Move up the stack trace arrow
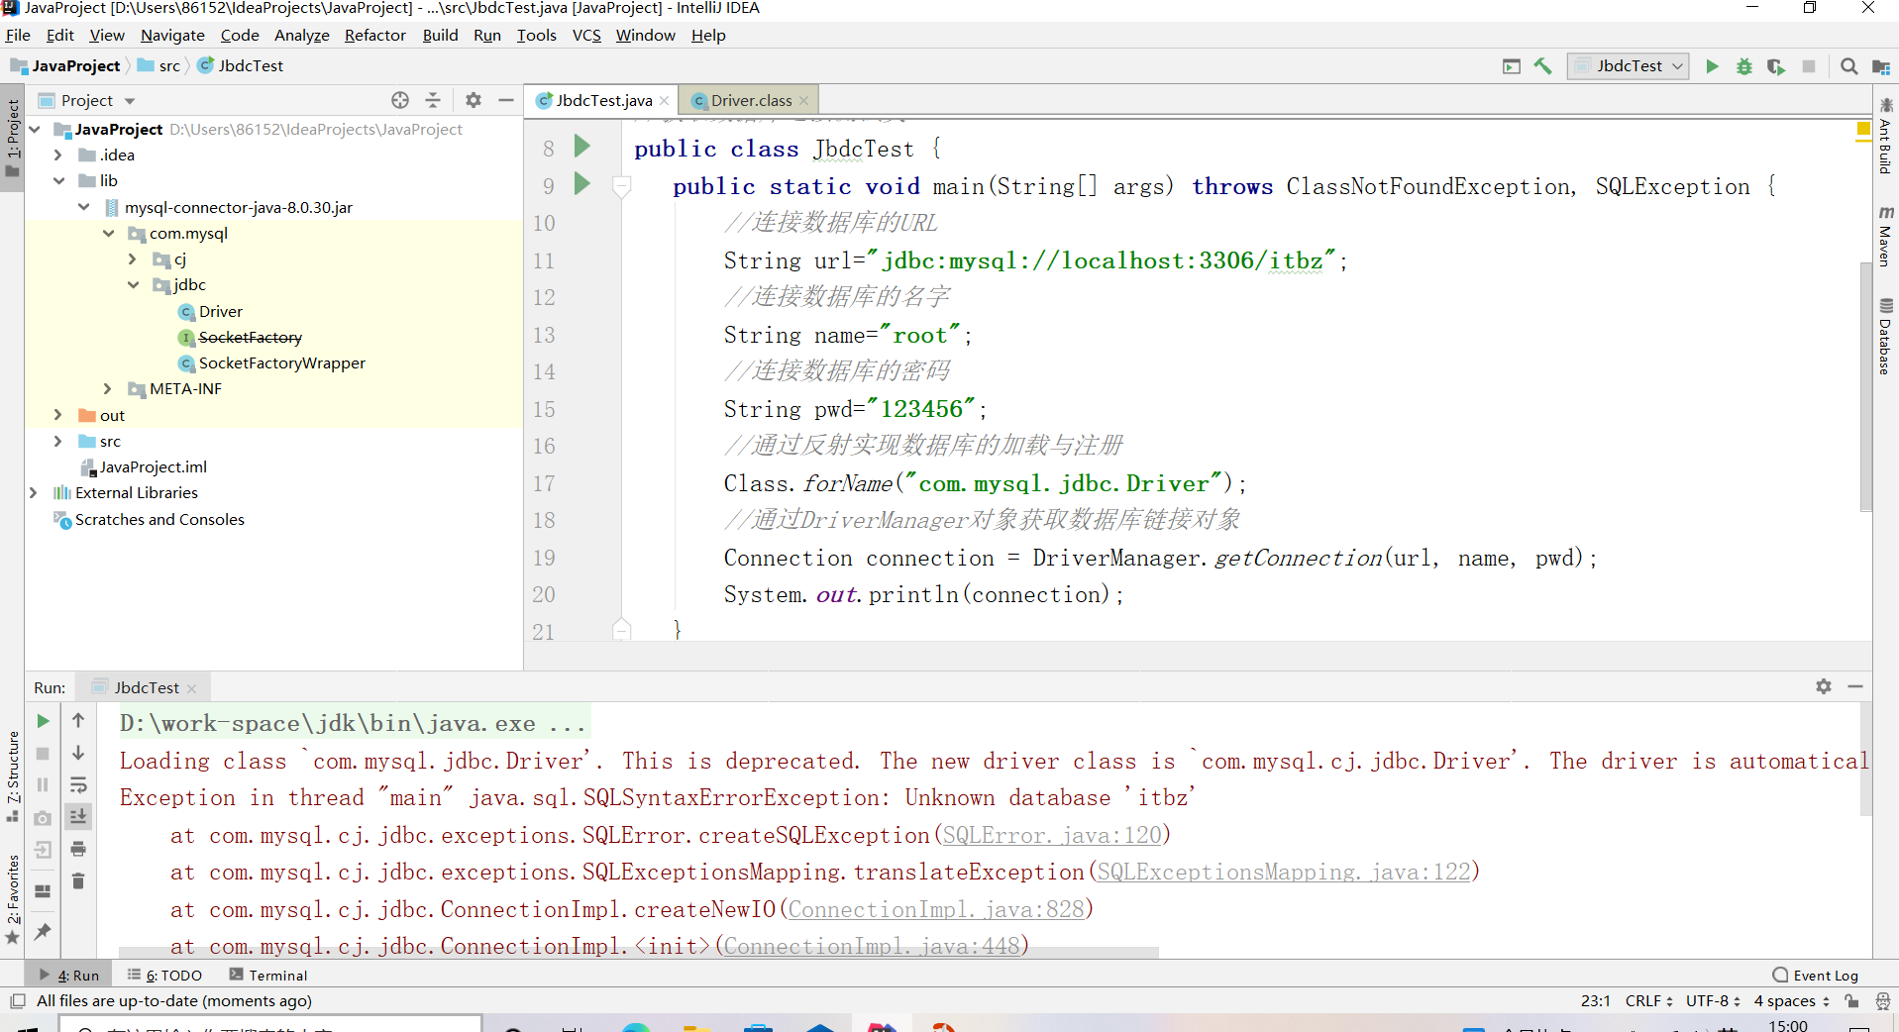Screen dimensions: 1899x1032 click(x=78, y=721)
